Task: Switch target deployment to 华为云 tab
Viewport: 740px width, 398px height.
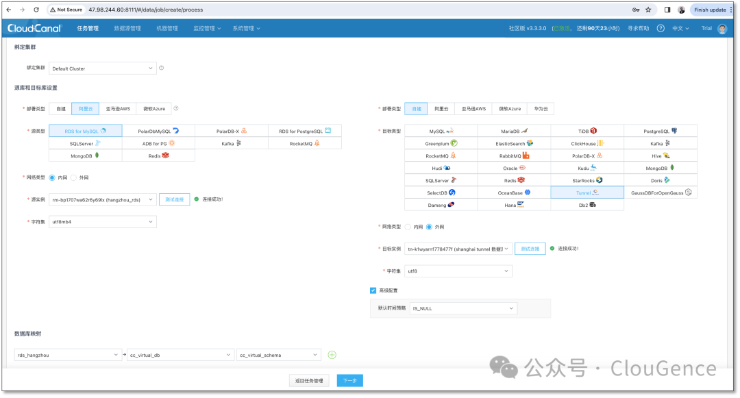Action: coord(541,108)
